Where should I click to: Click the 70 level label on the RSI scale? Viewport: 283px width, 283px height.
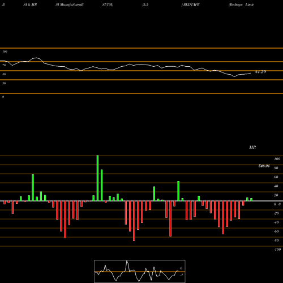4,65
